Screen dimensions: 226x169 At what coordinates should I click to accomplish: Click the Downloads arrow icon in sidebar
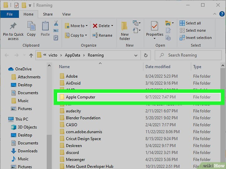13,151
